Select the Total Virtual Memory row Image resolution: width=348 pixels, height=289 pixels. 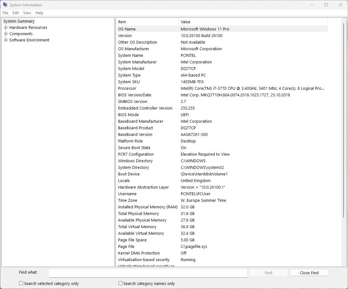point(222,227)
